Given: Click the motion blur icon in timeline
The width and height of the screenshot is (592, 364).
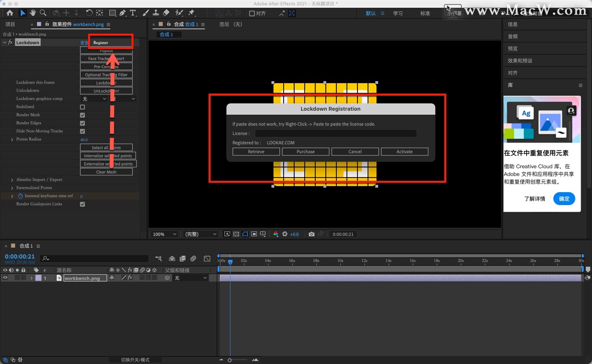Looking at the screenshot, I should click(193, 259).
